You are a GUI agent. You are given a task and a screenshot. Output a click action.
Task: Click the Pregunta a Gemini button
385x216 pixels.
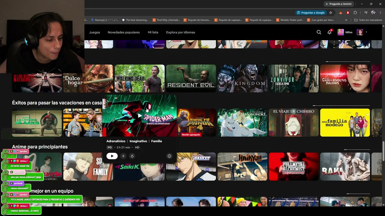click(338, 4)
